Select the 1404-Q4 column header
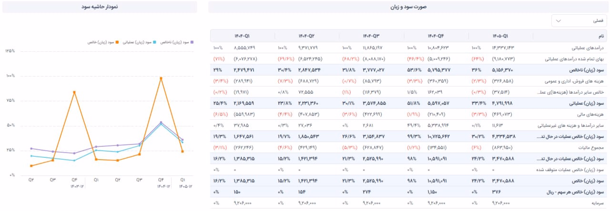610x211 pixels. pyautogui.click(x=436, y=36)
